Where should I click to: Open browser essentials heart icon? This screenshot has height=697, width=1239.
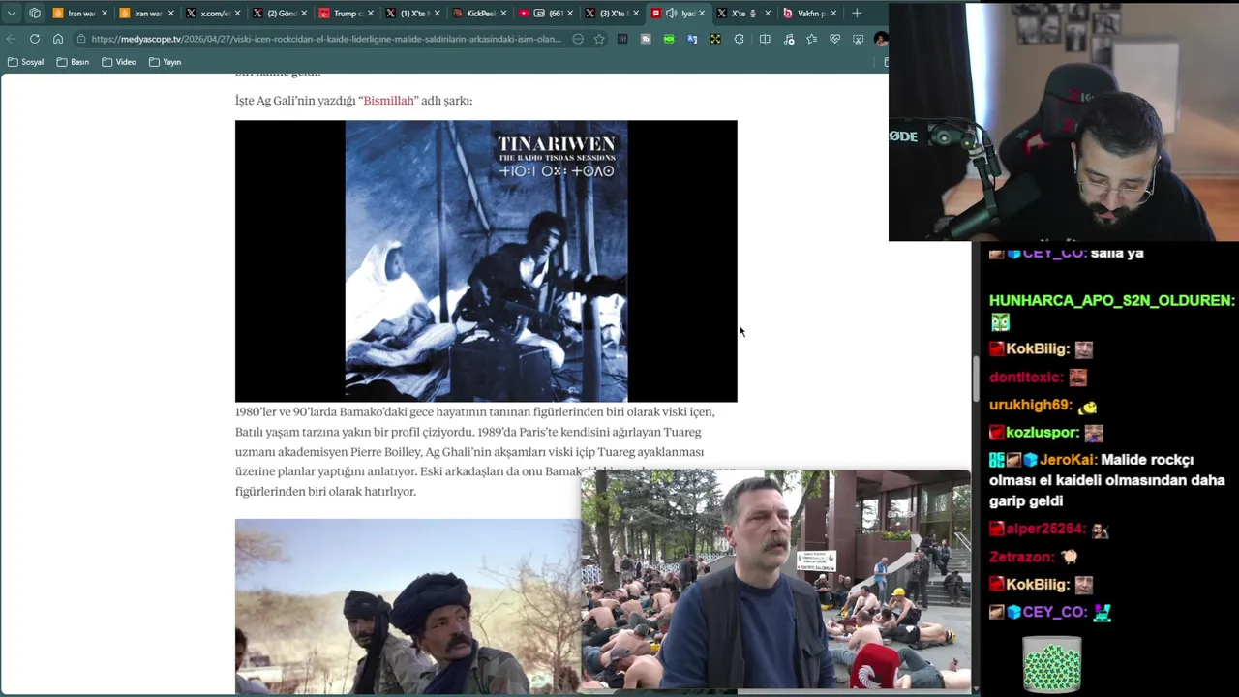(834, 39)
